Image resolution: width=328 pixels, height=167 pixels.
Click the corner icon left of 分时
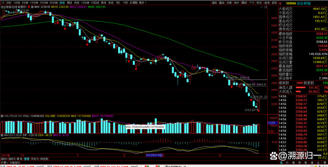[2, 2]
